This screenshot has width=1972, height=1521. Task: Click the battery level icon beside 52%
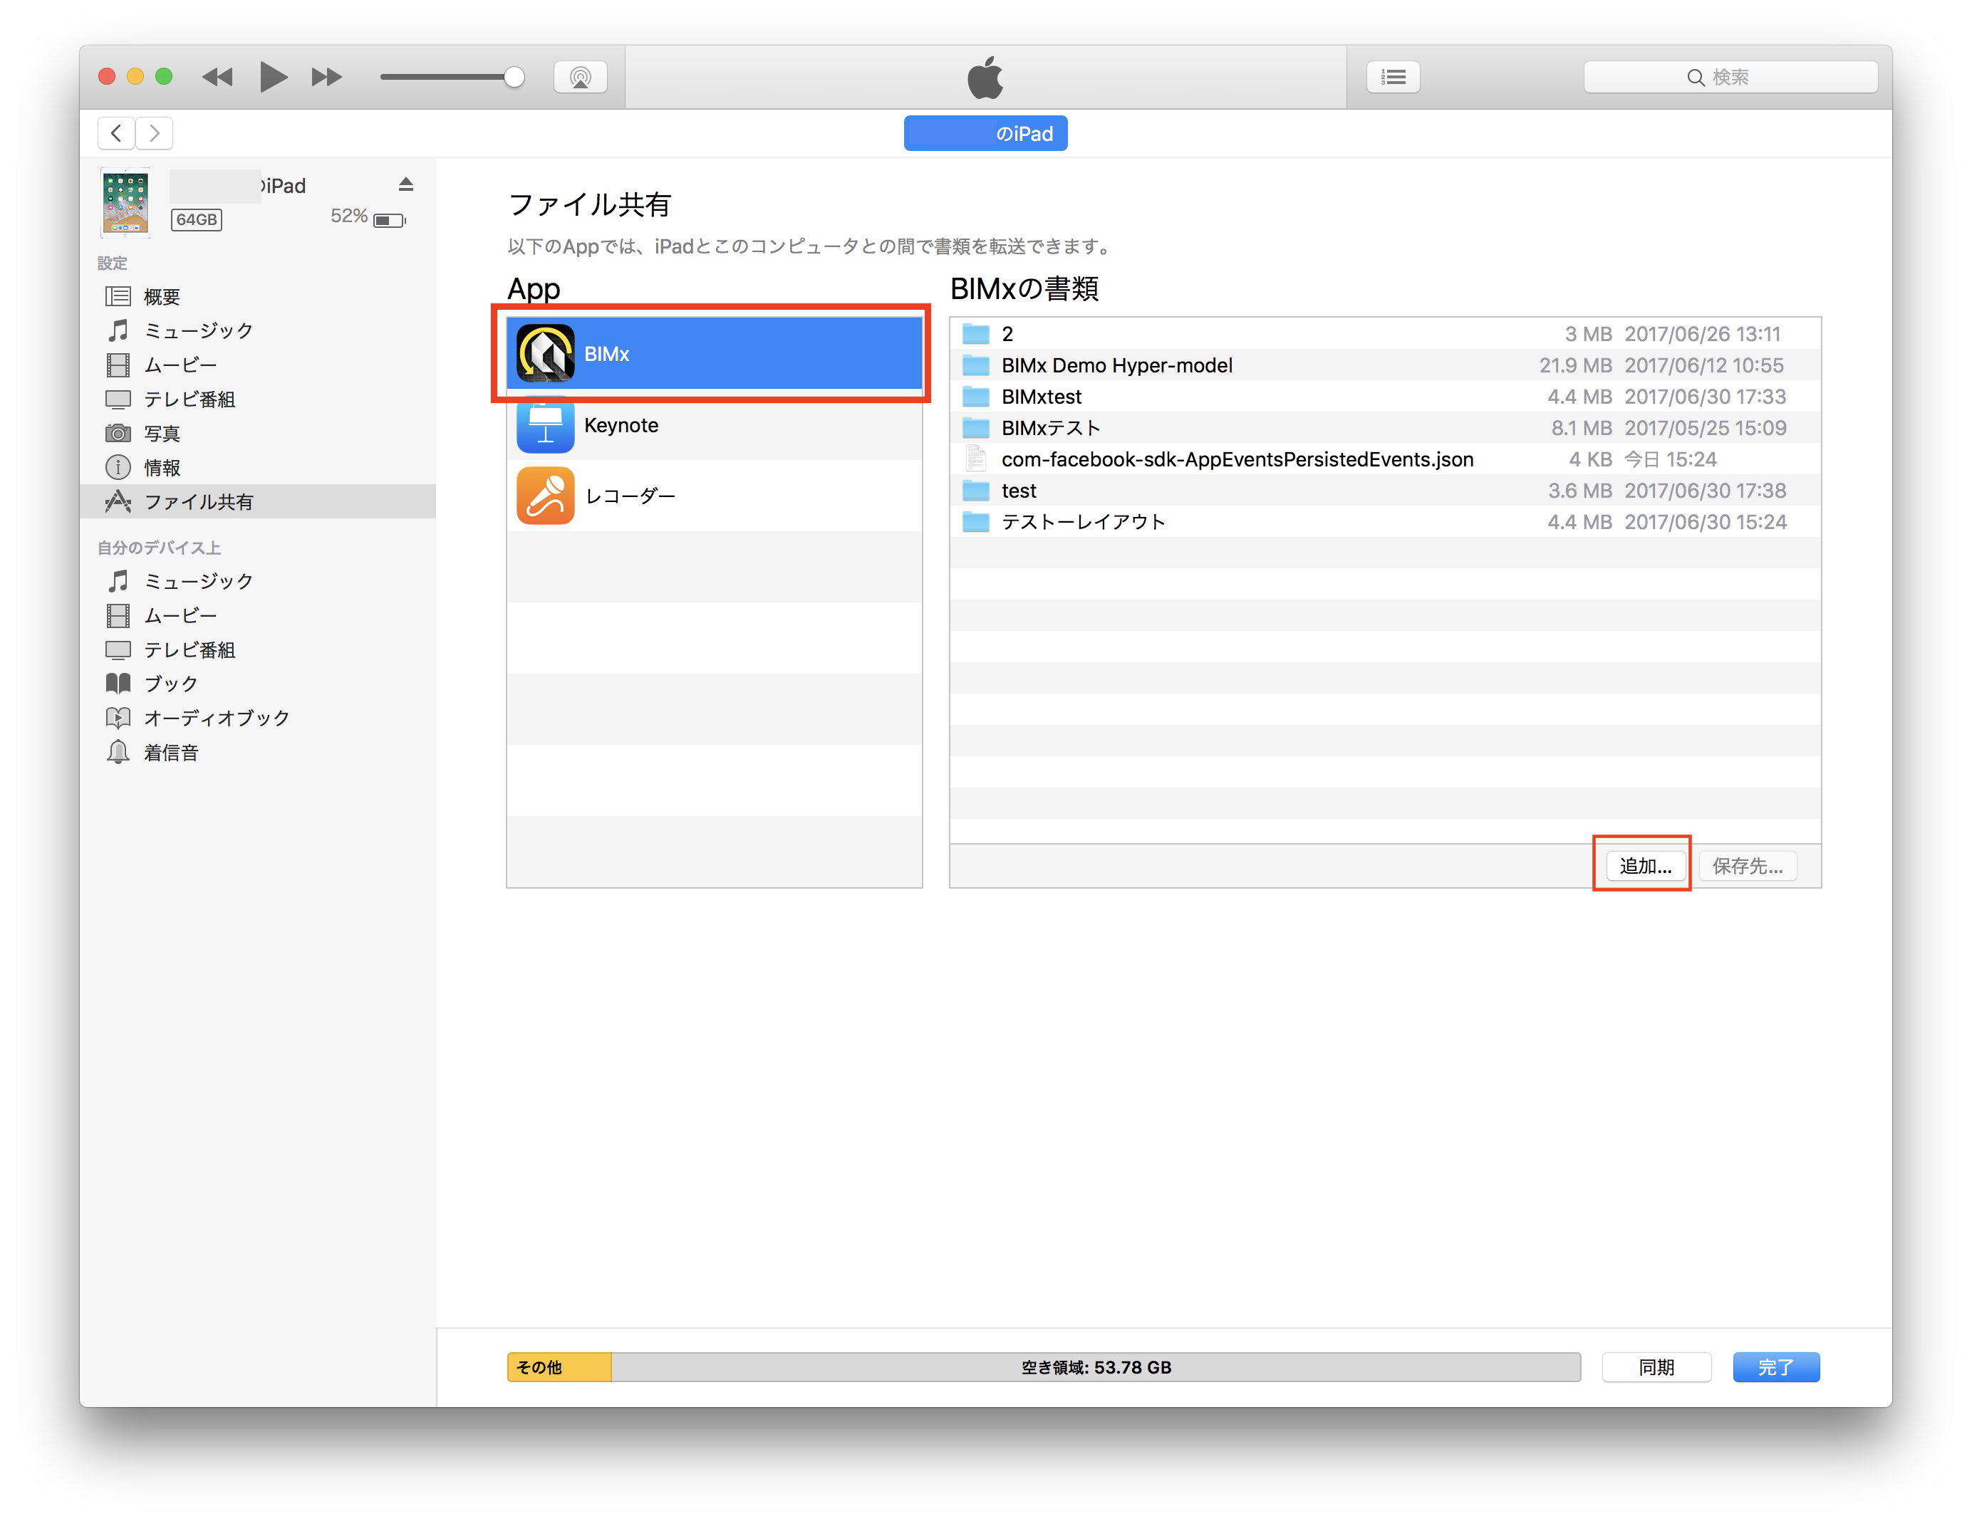pyautogui.click(x=389, y=220)
